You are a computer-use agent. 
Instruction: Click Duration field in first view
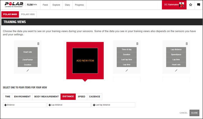point(28,65)
